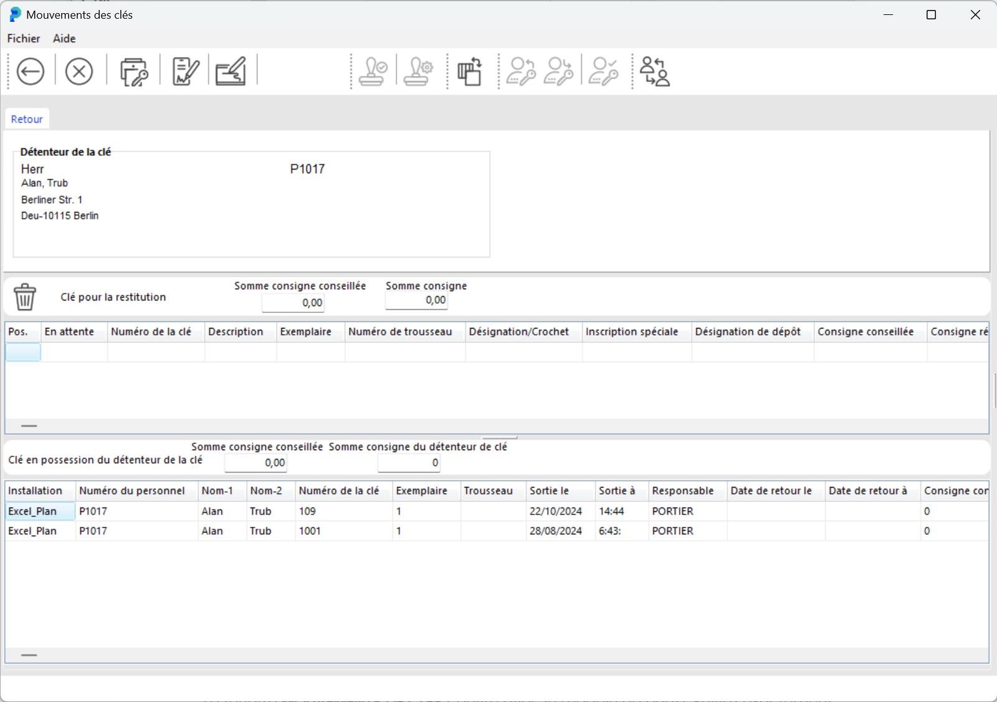Image resolution: width=997 pixels, height=702 pixels.
Task: Click the print key receipt icon
Action: pos(133,72)
